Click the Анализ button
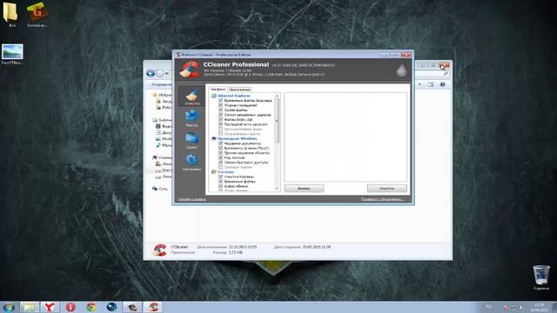Image resolution: width=557 pixels, height=313 pixels. click(x=304, y=189)
